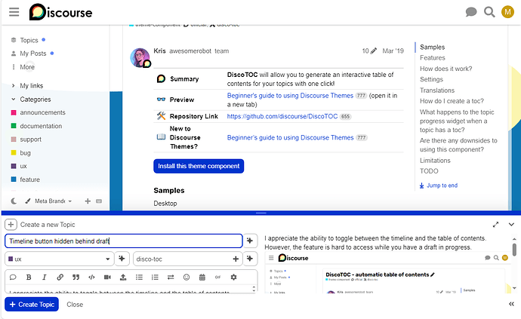Open announcements category

[39, 112]
